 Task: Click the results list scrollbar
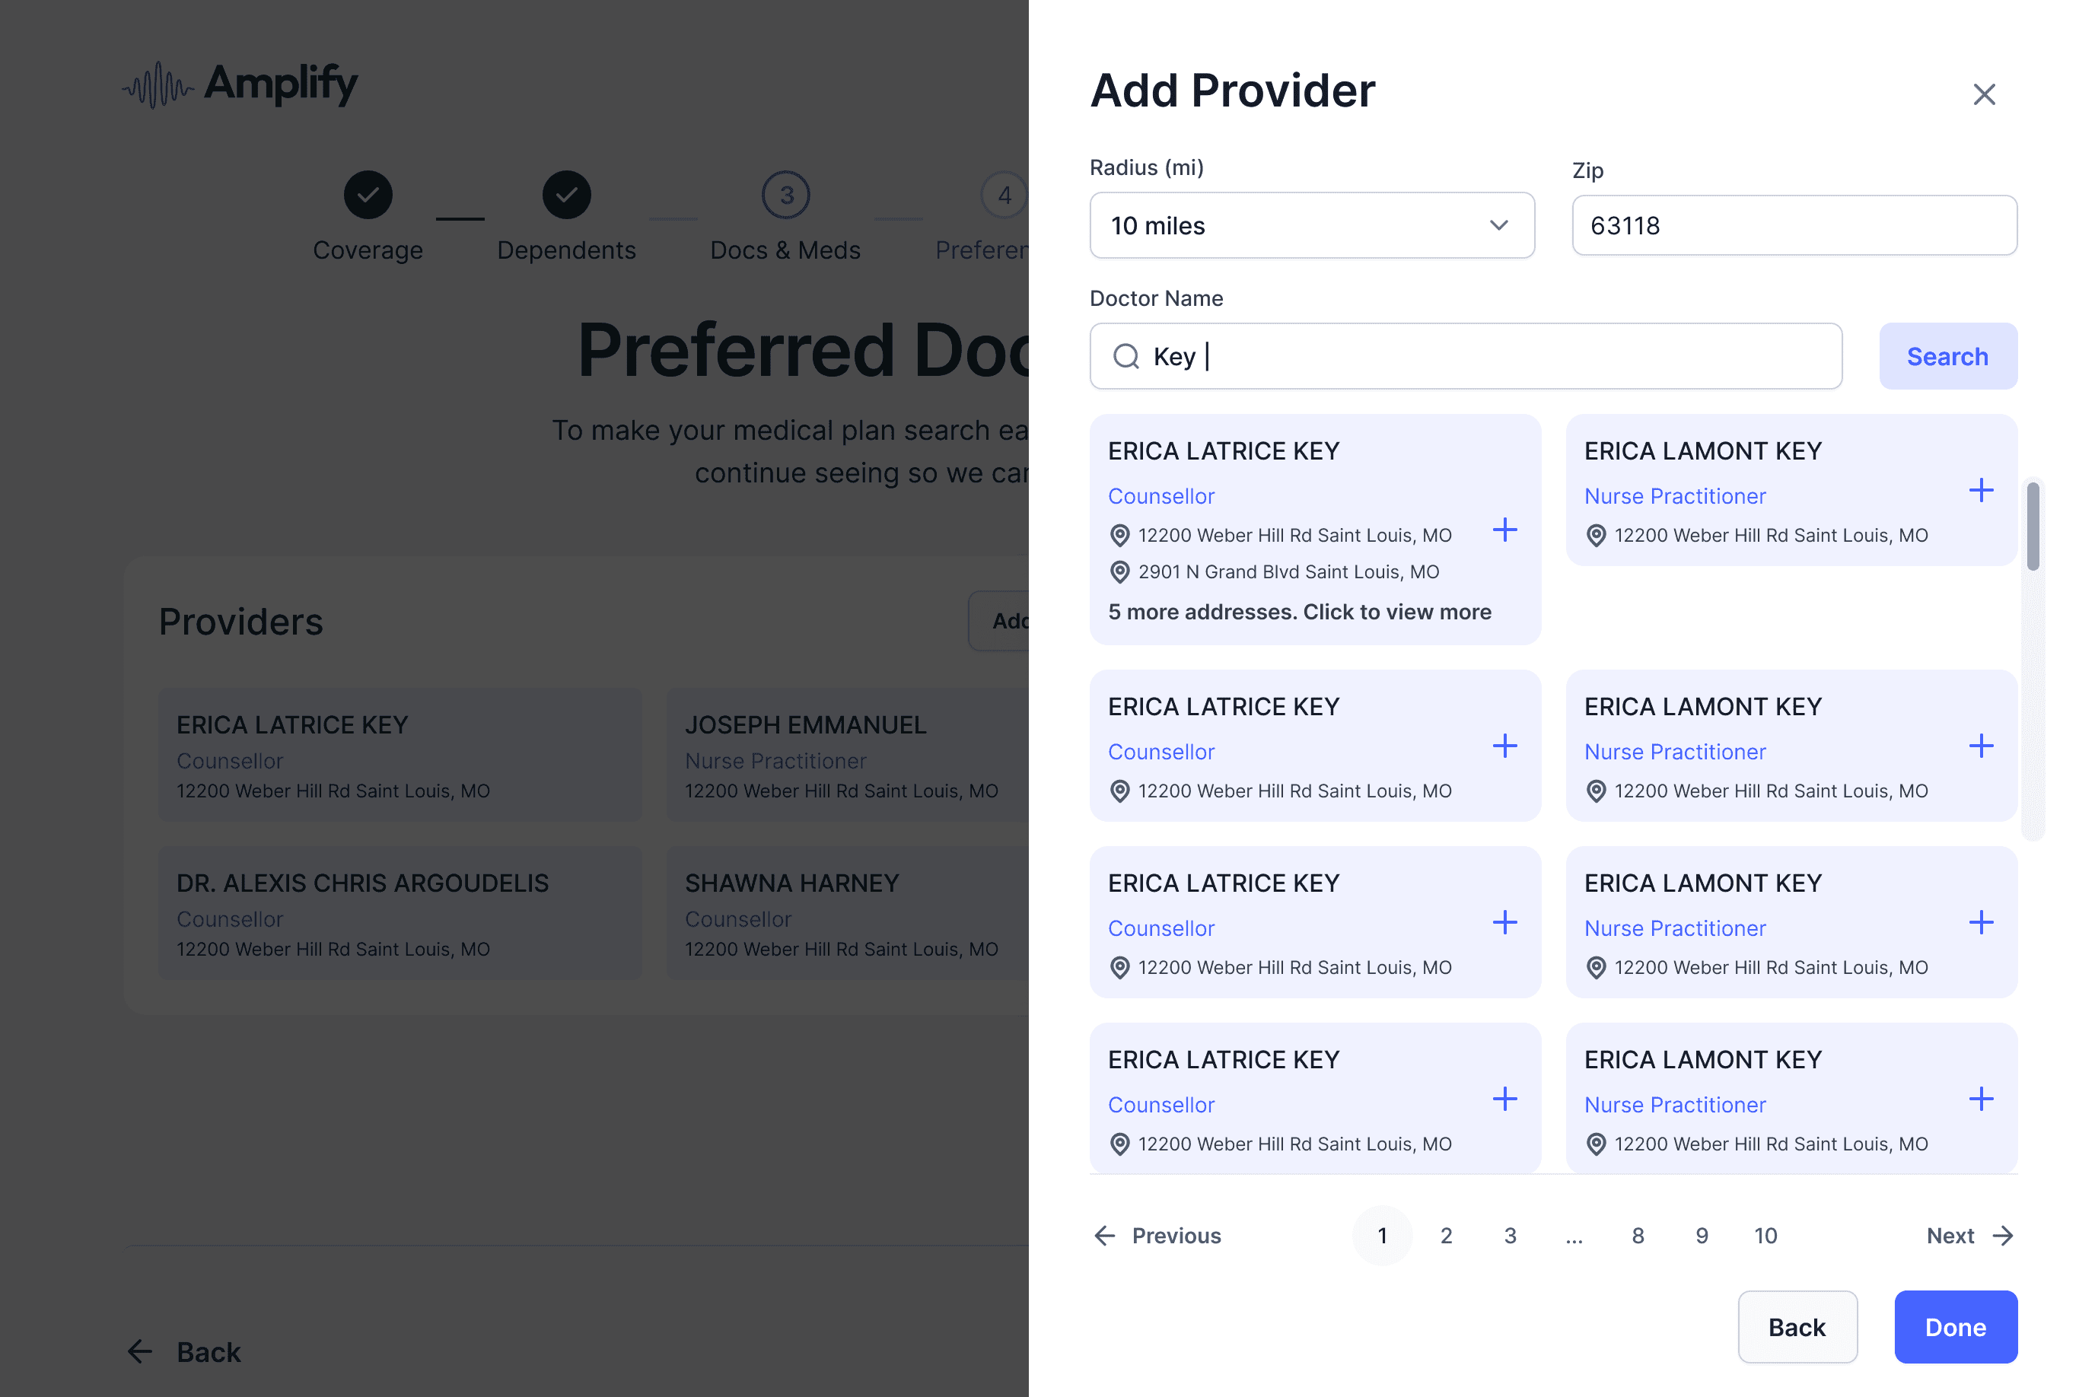pos(2032,526)
